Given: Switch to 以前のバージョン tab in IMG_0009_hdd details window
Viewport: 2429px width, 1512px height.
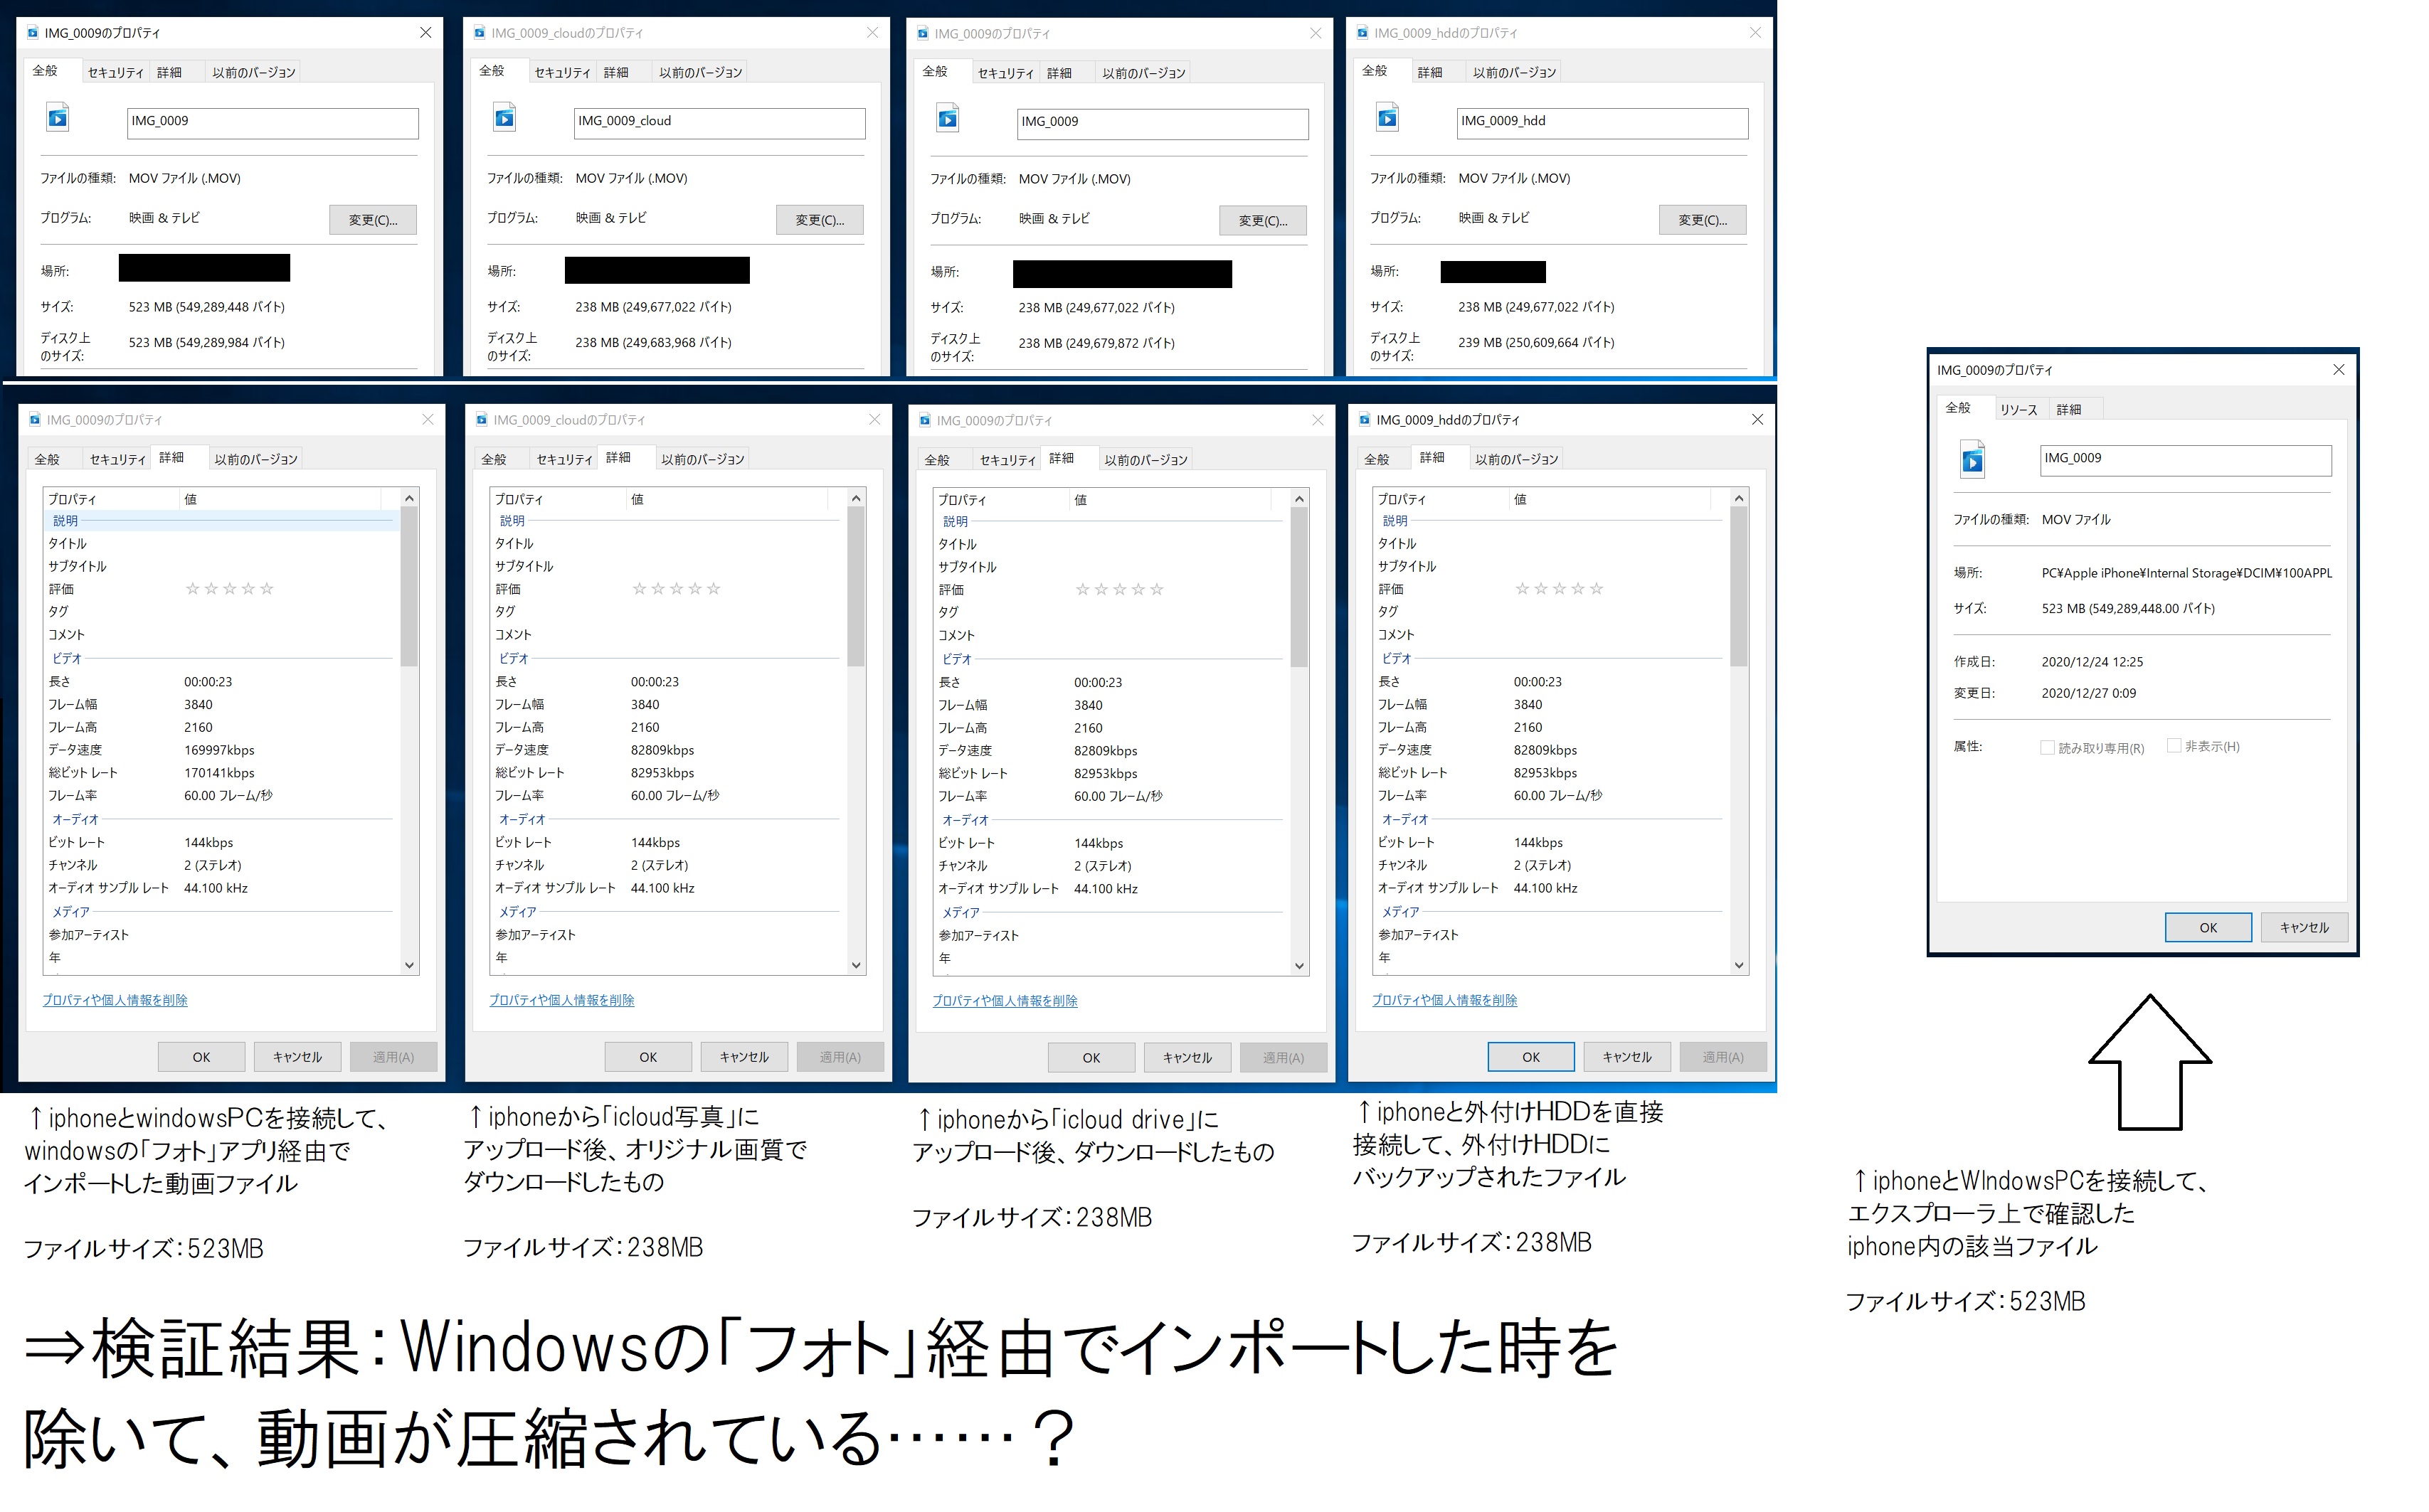Looking at the screenshot, I should [1515, 459].
